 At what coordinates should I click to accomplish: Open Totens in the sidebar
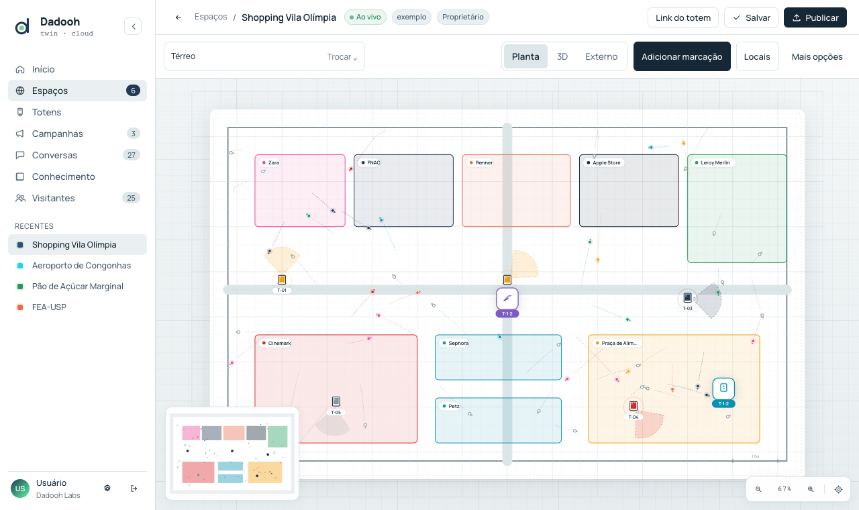(x=77, y=112)
